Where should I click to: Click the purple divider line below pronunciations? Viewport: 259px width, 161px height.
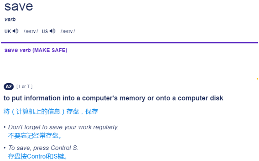pos(129,43)
